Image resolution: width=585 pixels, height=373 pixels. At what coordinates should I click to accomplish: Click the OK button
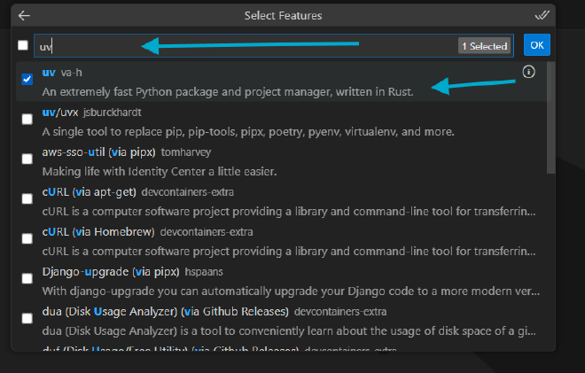point(537,45)
